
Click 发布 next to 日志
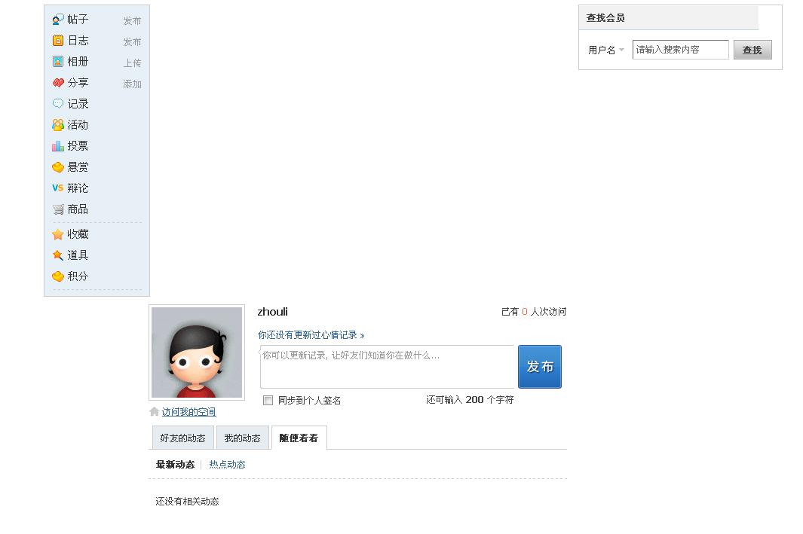coord(132,42)
